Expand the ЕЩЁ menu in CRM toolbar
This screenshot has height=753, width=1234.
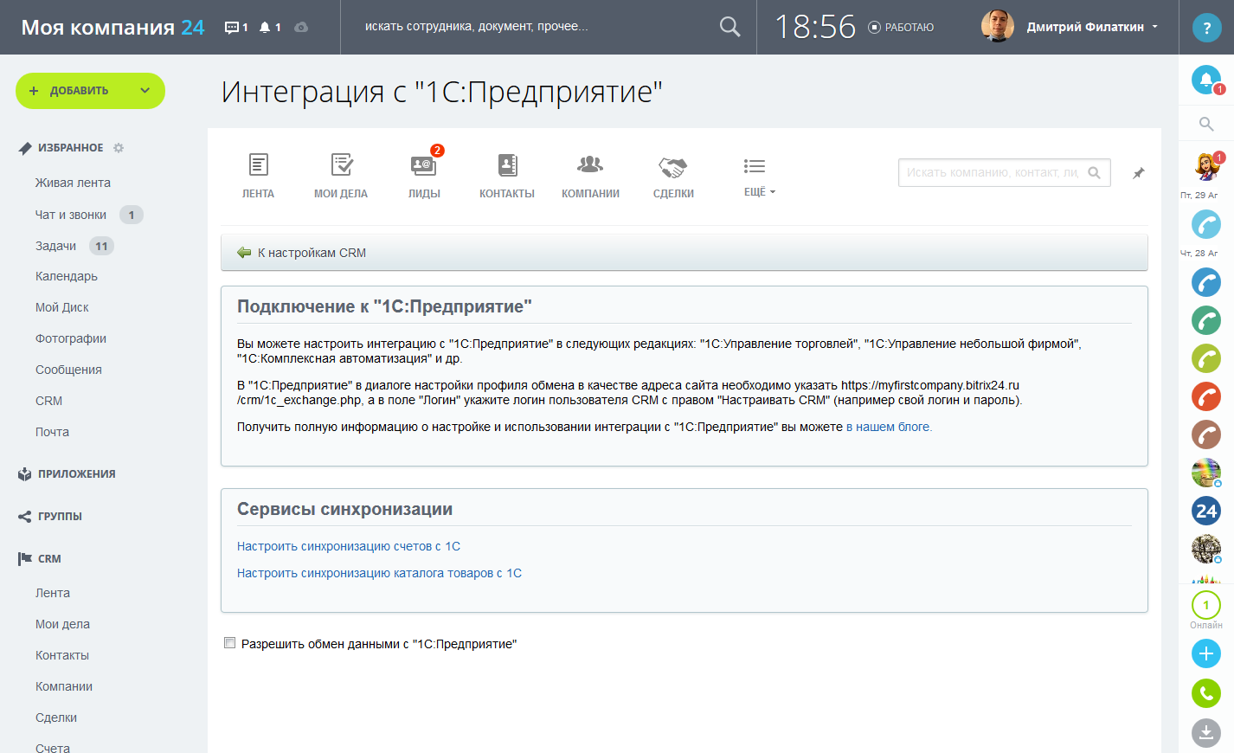tap(759, 191)
